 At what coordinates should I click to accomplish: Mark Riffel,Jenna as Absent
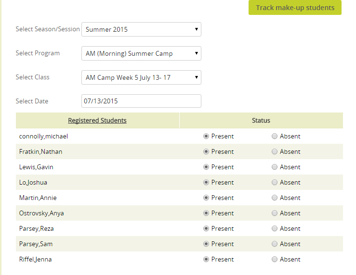tap(275, 259)
